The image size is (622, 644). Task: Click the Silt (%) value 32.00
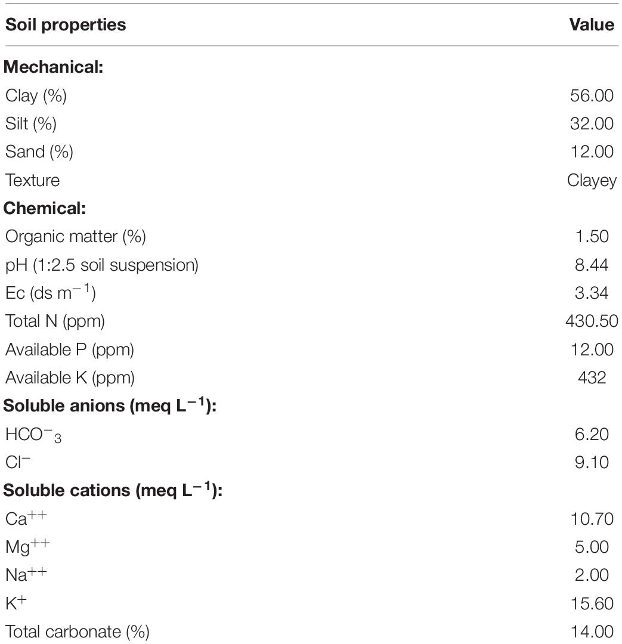(x=592, y=123)
